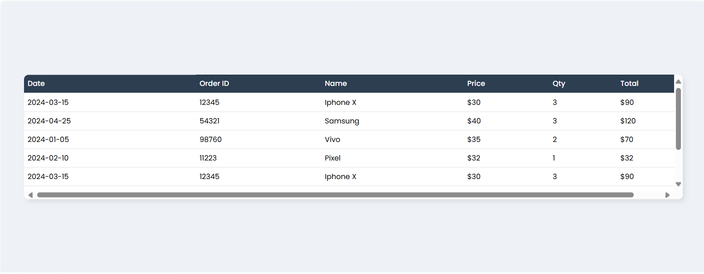Click the Total column header
704x274 pixels.
(629, 84)
